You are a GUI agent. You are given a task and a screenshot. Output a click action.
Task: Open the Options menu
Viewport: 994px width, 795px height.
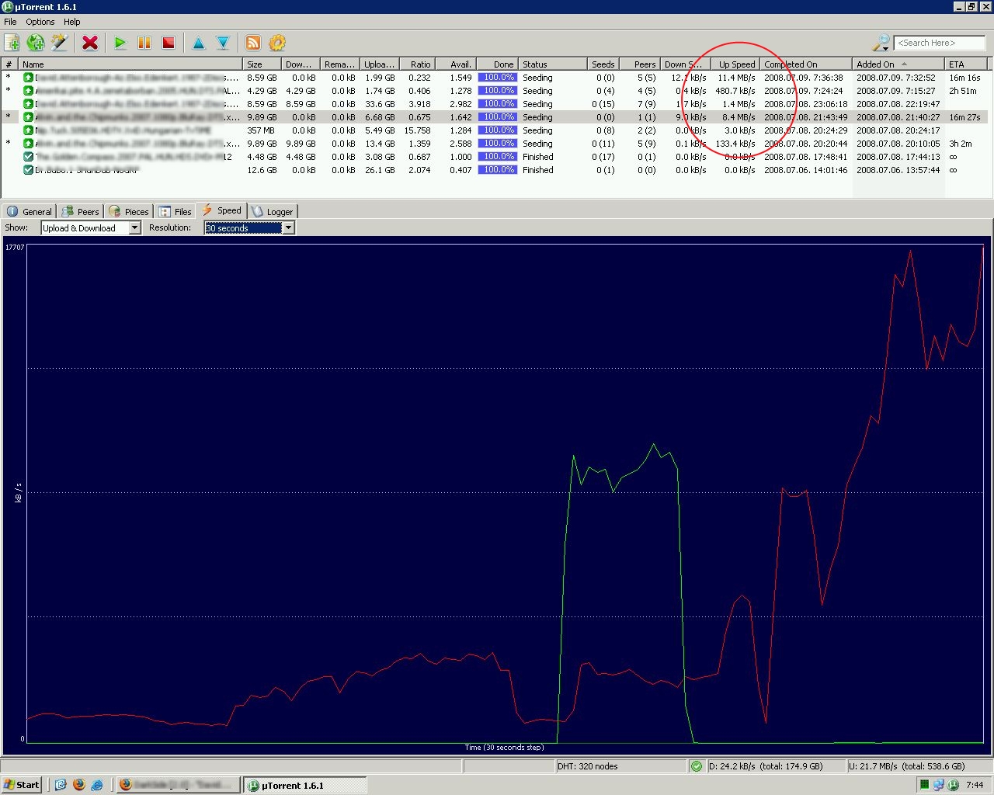[x=40, y=22]
